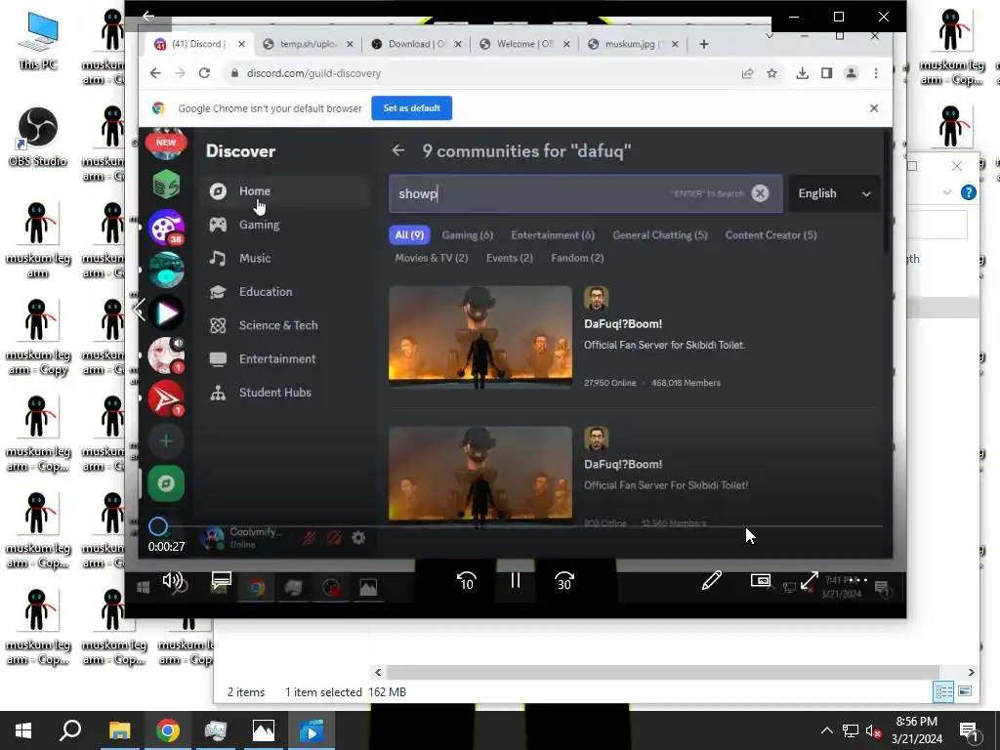Open captions and subtitles menu in player
The height and width of the screenshot is (750, 1000).
[x=222, y=580]
